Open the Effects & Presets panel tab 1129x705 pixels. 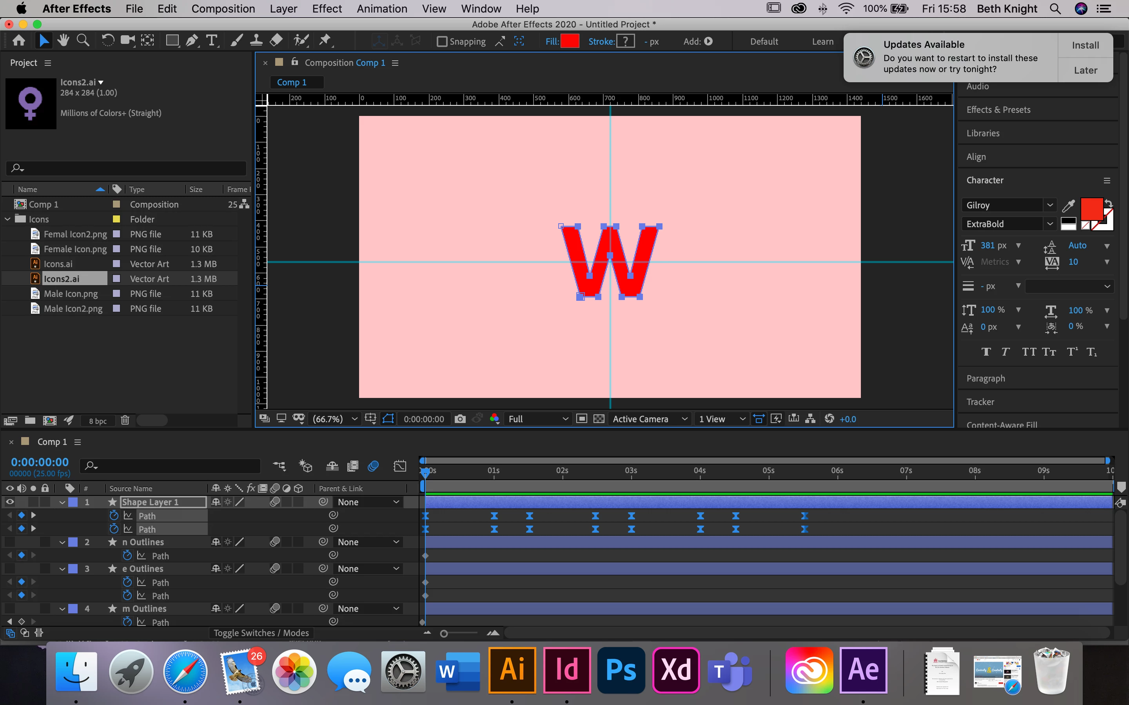coord(998,110)
